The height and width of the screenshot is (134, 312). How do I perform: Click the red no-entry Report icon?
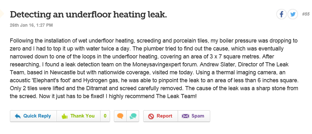click(151, 116)
